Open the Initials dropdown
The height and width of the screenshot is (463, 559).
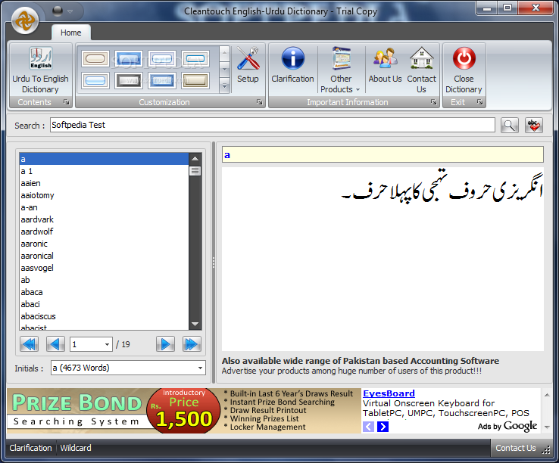[x=201, y=368]
